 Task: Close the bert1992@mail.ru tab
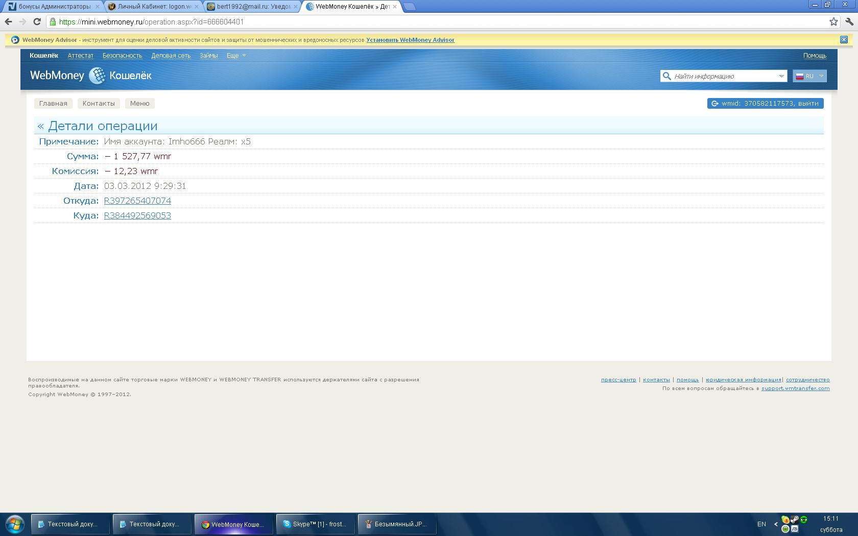pos(296,7)
